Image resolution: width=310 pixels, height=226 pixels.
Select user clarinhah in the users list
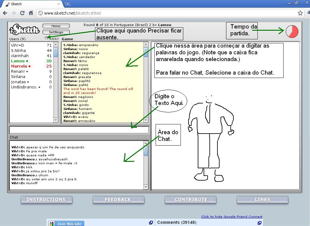point(31,56)
